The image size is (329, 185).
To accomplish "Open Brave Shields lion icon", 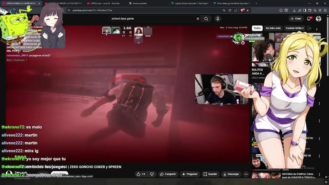I will tap(242, 10).
